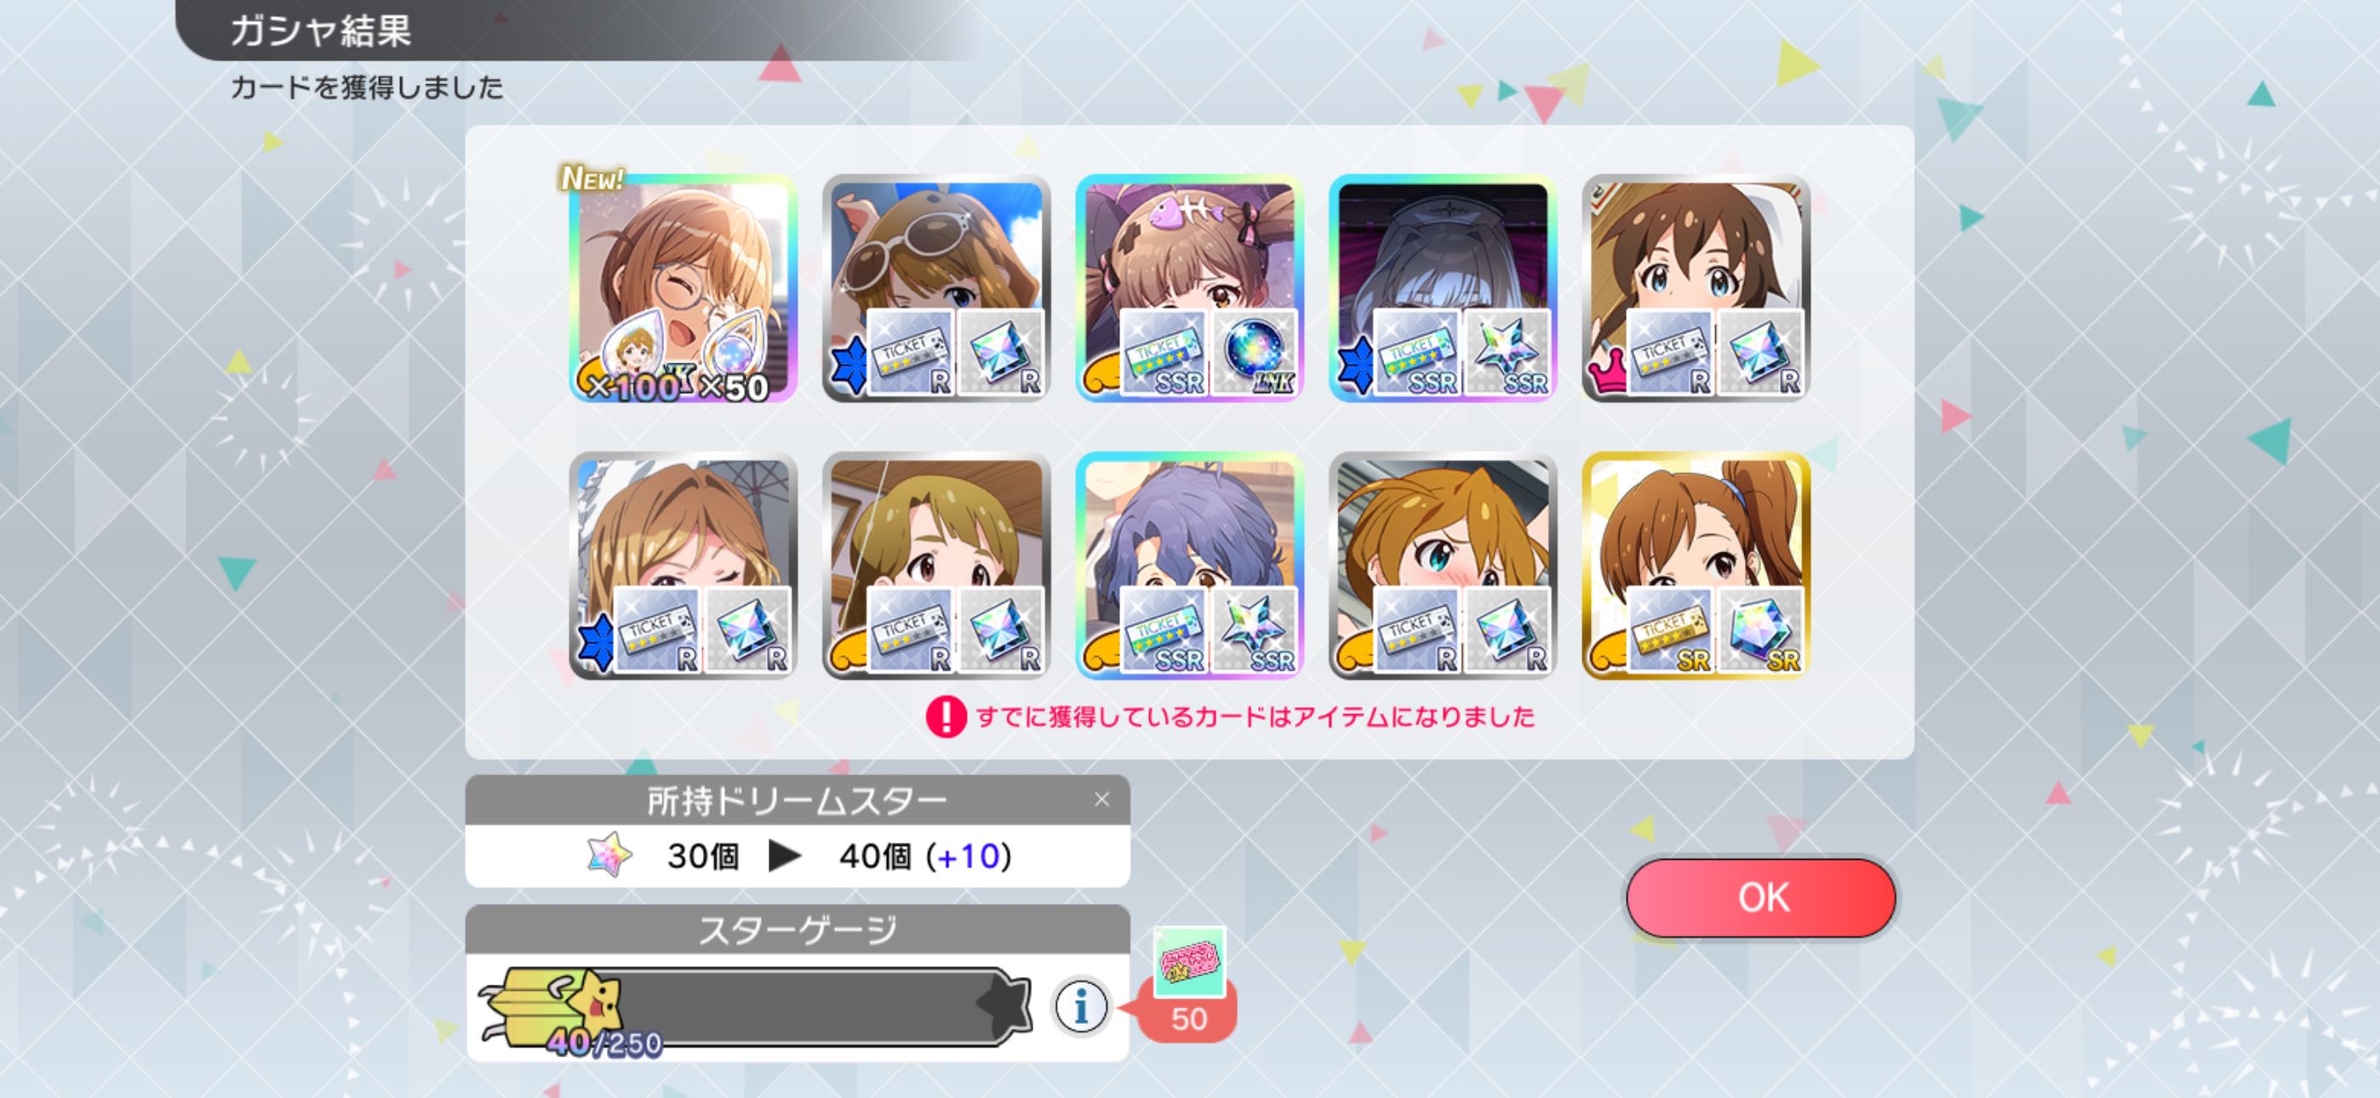Select the gold-framed SR ponytail girl card
Viewport: 2380px width, 1098px height.
coord(1696,566)
